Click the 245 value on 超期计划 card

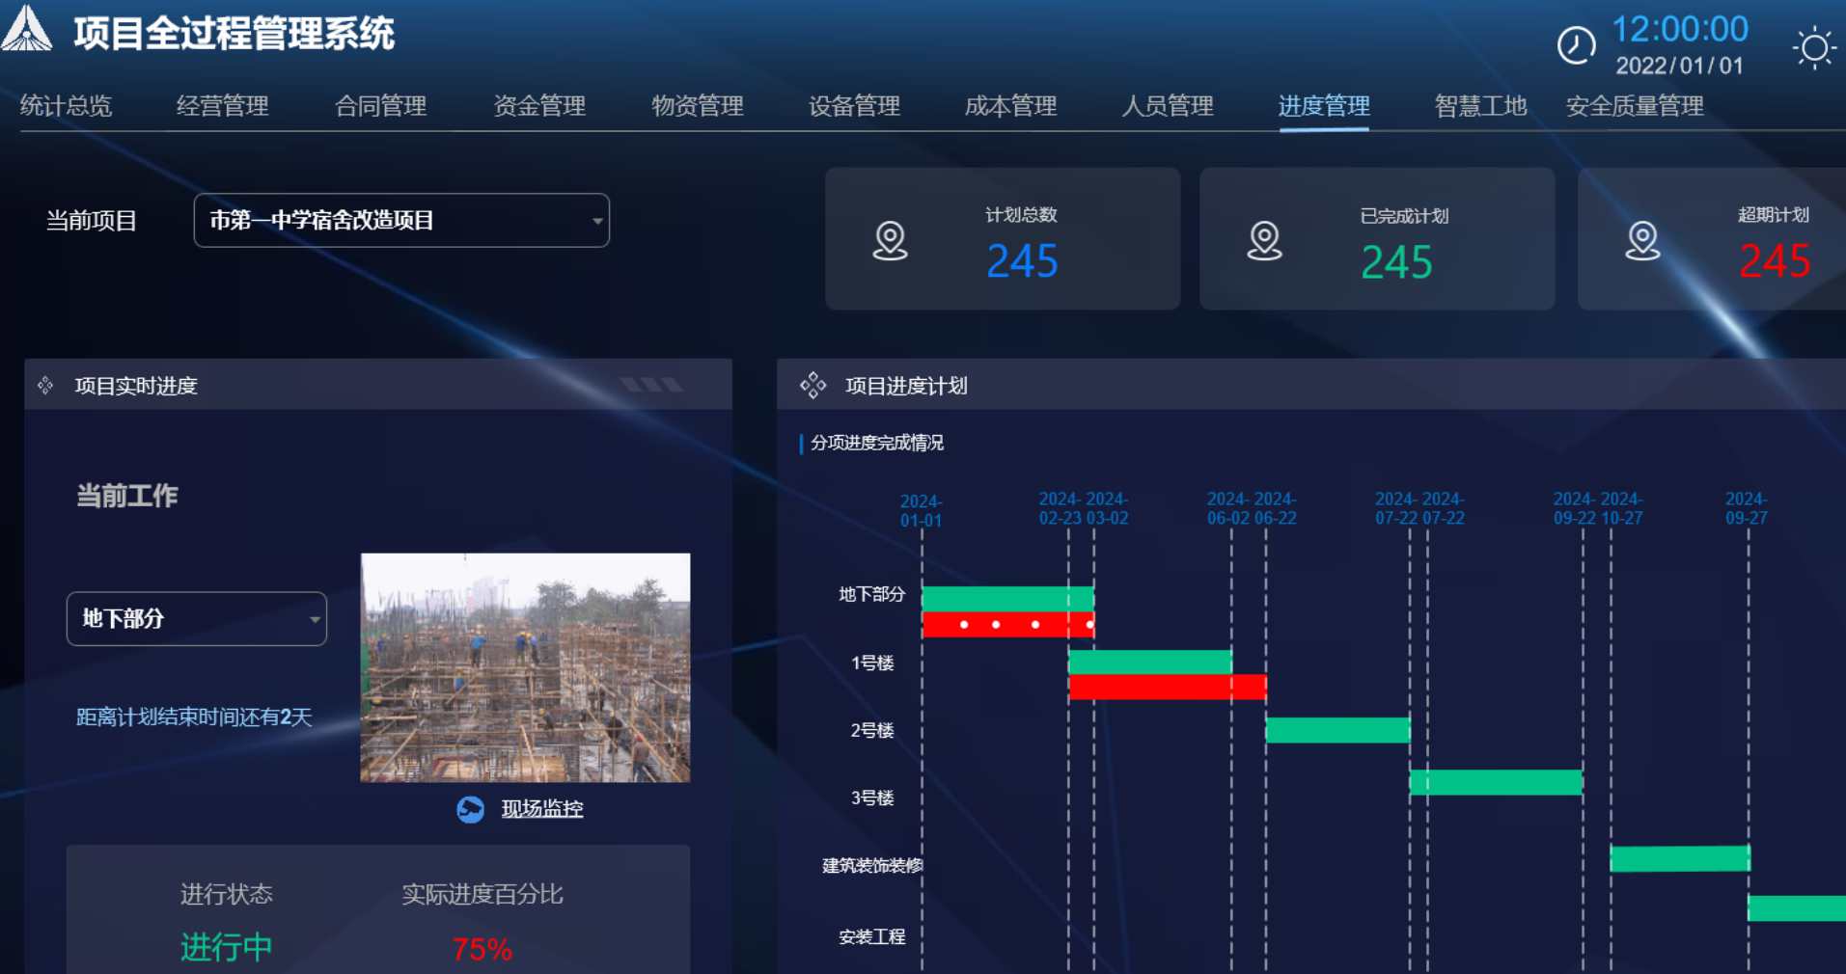pos(1774,261)
